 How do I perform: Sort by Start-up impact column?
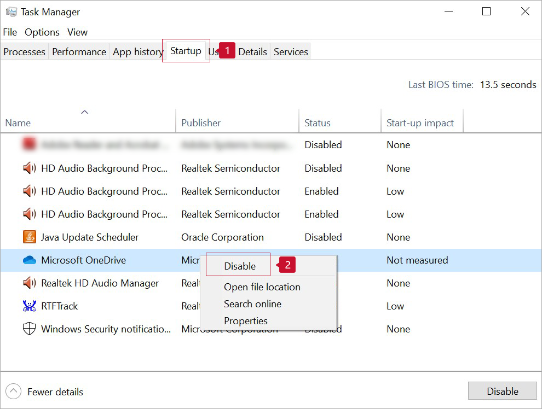pos(420,123)
